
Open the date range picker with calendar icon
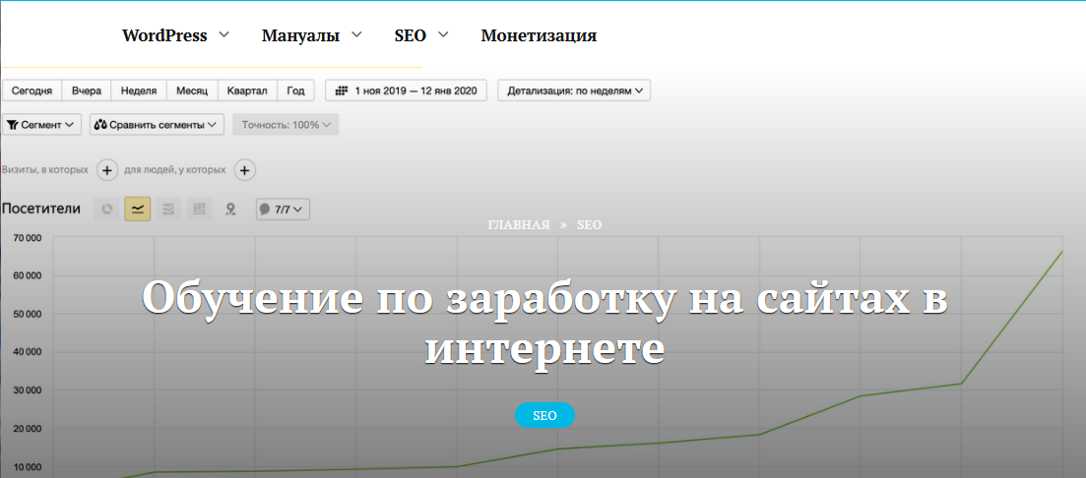pyautogui.click(x=406, y=90)
